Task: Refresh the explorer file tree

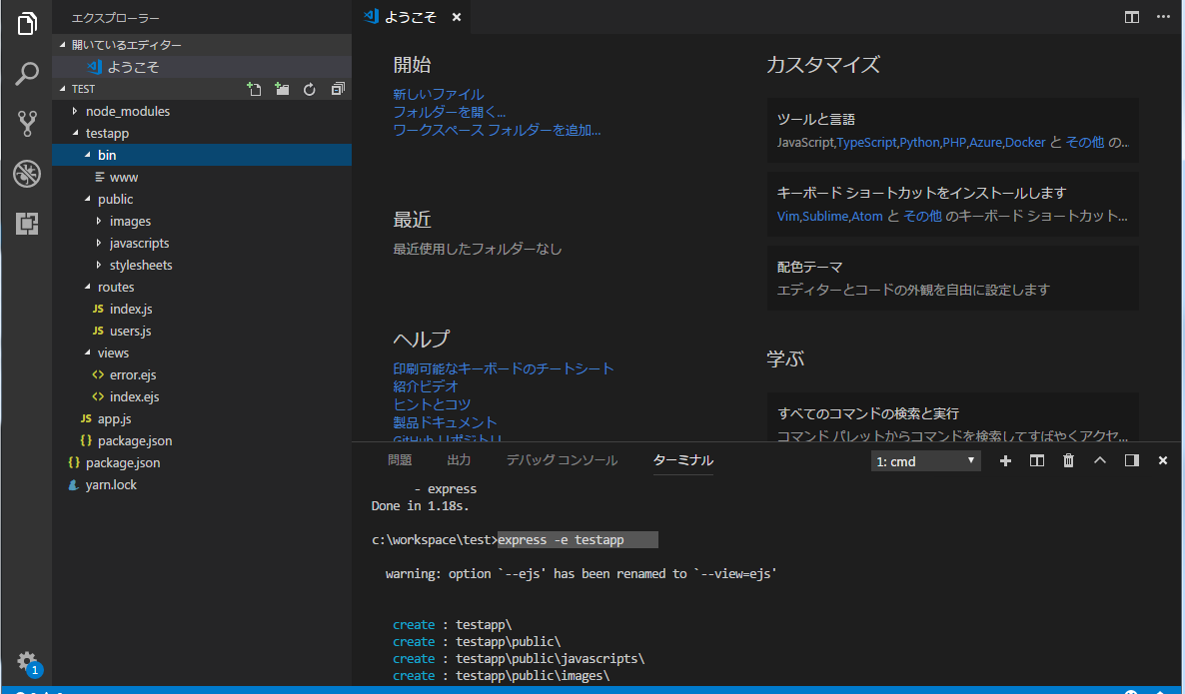Action: pos(310,89)
